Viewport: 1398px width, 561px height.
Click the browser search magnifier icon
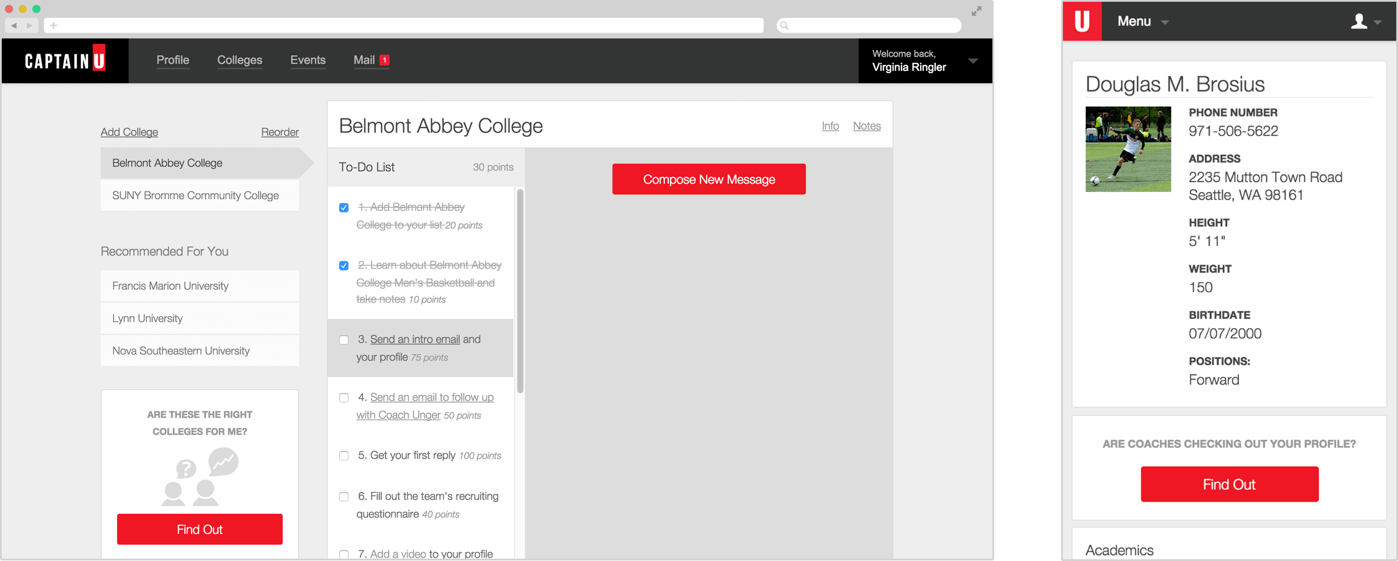(x=784, y=26)
